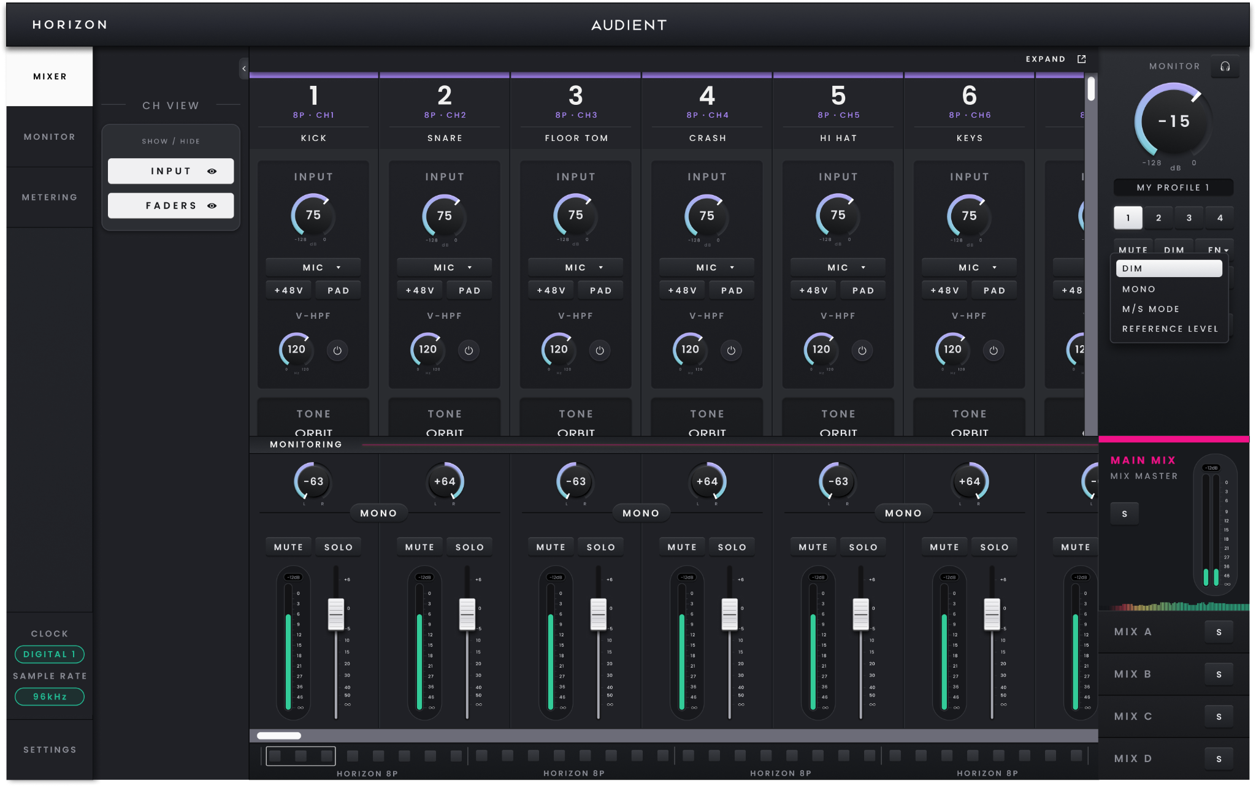
Task: Click the channel 6 fader handle
Action: [x=992, y=614]
